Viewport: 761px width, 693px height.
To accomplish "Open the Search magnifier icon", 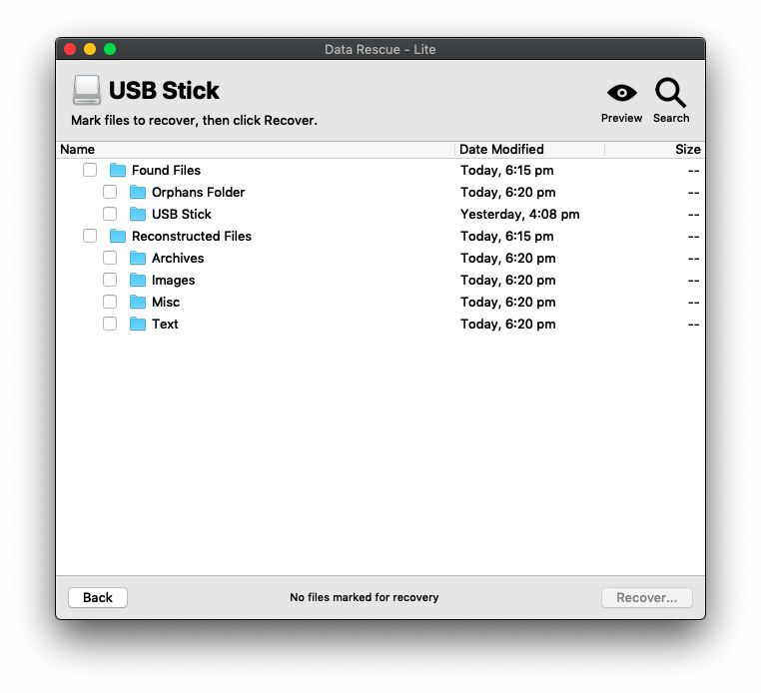I will [670, 92].
